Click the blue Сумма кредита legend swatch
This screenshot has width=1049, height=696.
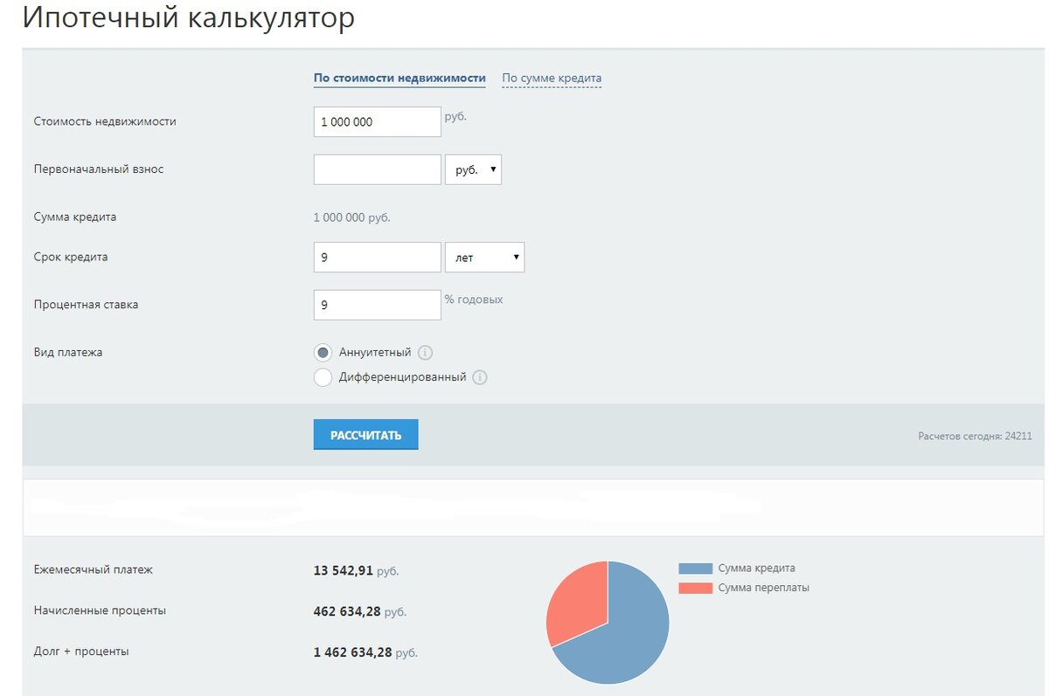[x=696, y=569]
